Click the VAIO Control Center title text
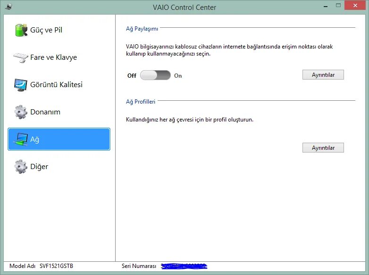The width and height of the screenshot is (369, 275). coord(184,8)
